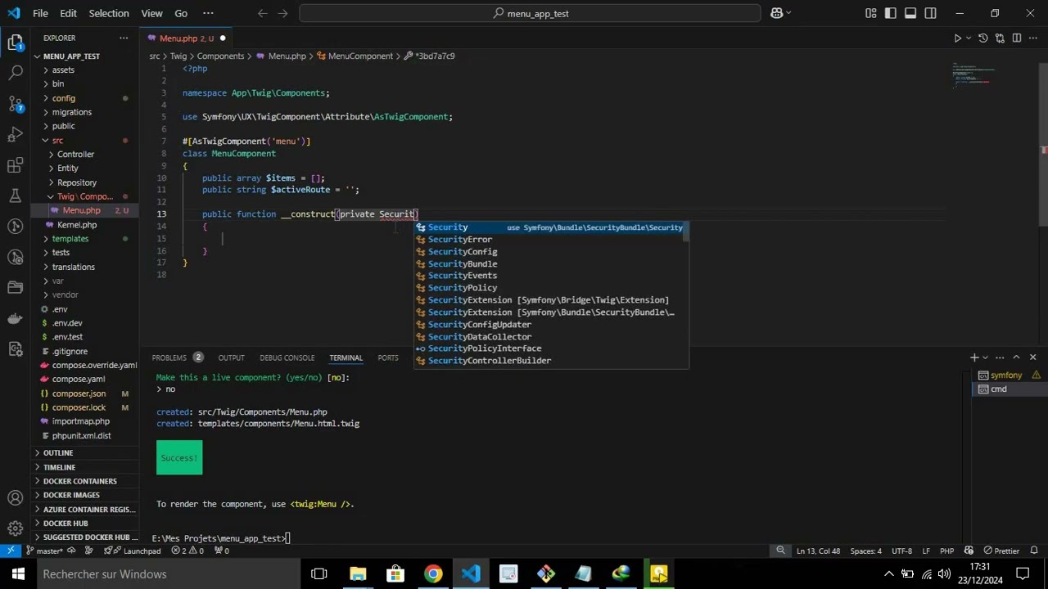Screen dimensions: 1048x589
Task: Select the Menu.php editor tab
Action: pyautogui.click(x=187, y=38)
